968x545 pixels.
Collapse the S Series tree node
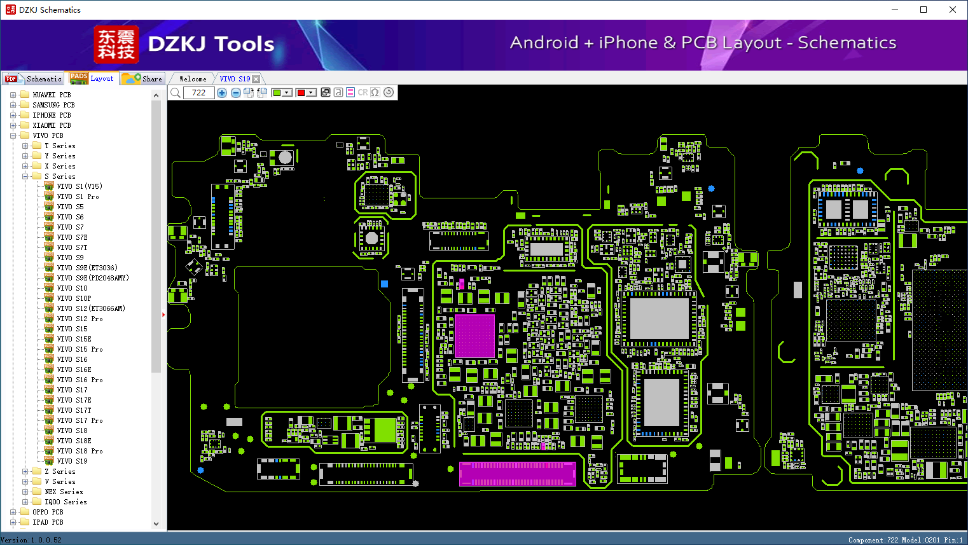click(x=25, y=176)
